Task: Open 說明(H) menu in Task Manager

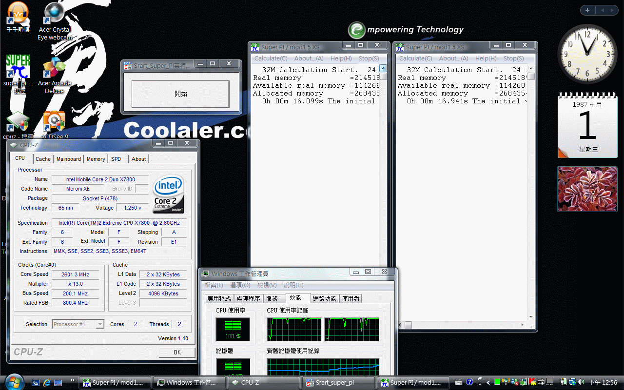Action: [x=293, y=285]
